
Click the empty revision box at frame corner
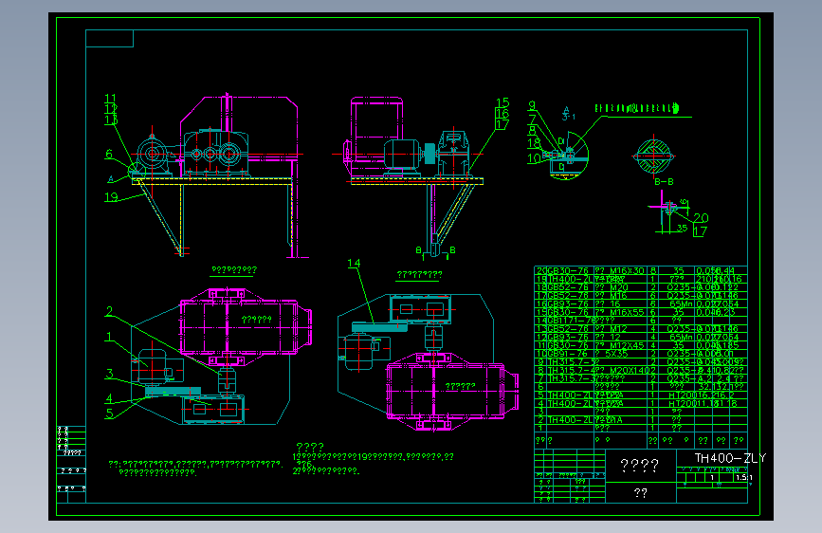click(x=110, y=39)
